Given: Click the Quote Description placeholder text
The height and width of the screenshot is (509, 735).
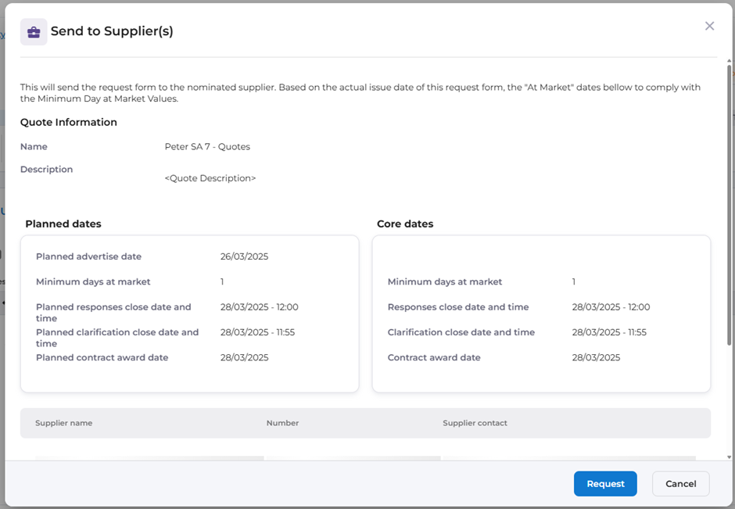Looking at the screenshot, I should click(x=210, y=178).
